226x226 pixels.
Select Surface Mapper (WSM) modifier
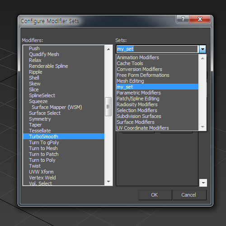coord(64,107)
